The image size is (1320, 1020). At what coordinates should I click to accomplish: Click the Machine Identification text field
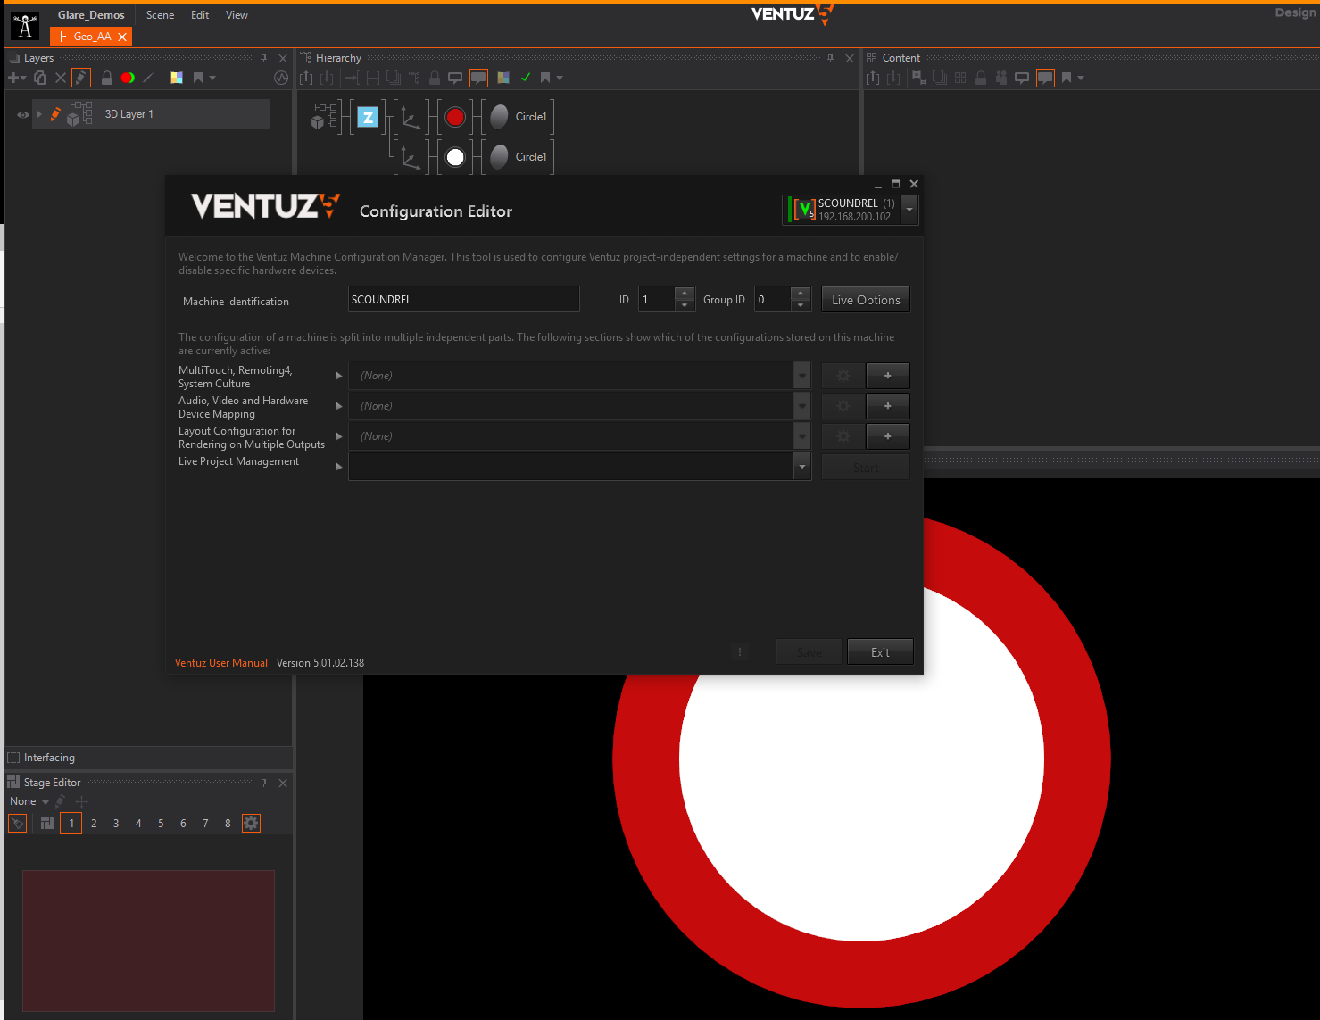pos(463,300)
